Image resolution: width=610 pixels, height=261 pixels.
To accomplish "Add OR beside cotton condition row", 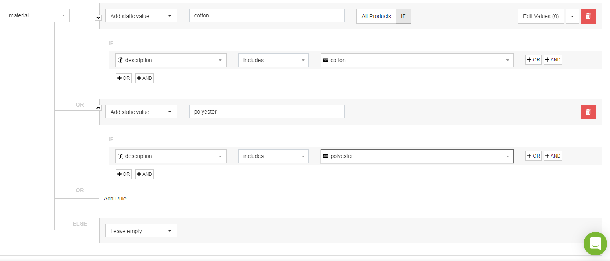I will pyautogui.click(x=533, y=60).
